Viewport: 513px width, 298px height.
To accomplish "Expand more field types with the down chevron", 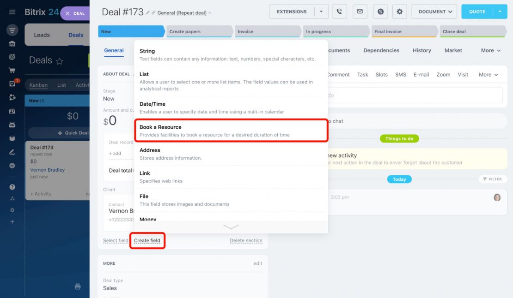I will tap(231, 227).
